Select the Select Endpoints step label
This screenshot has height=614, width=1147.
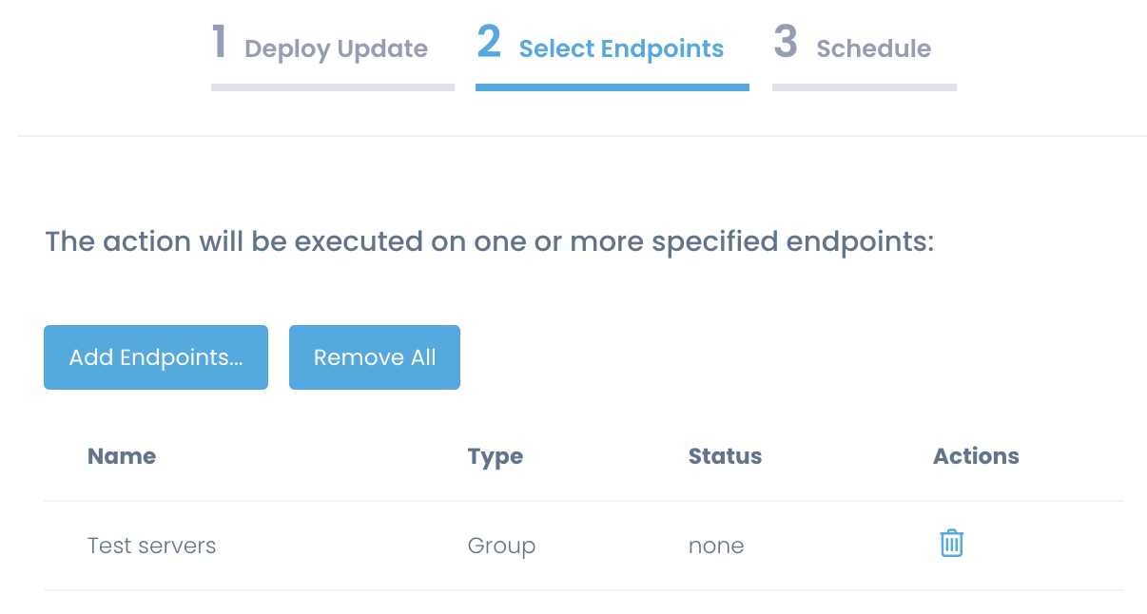(x=622, y=48)
